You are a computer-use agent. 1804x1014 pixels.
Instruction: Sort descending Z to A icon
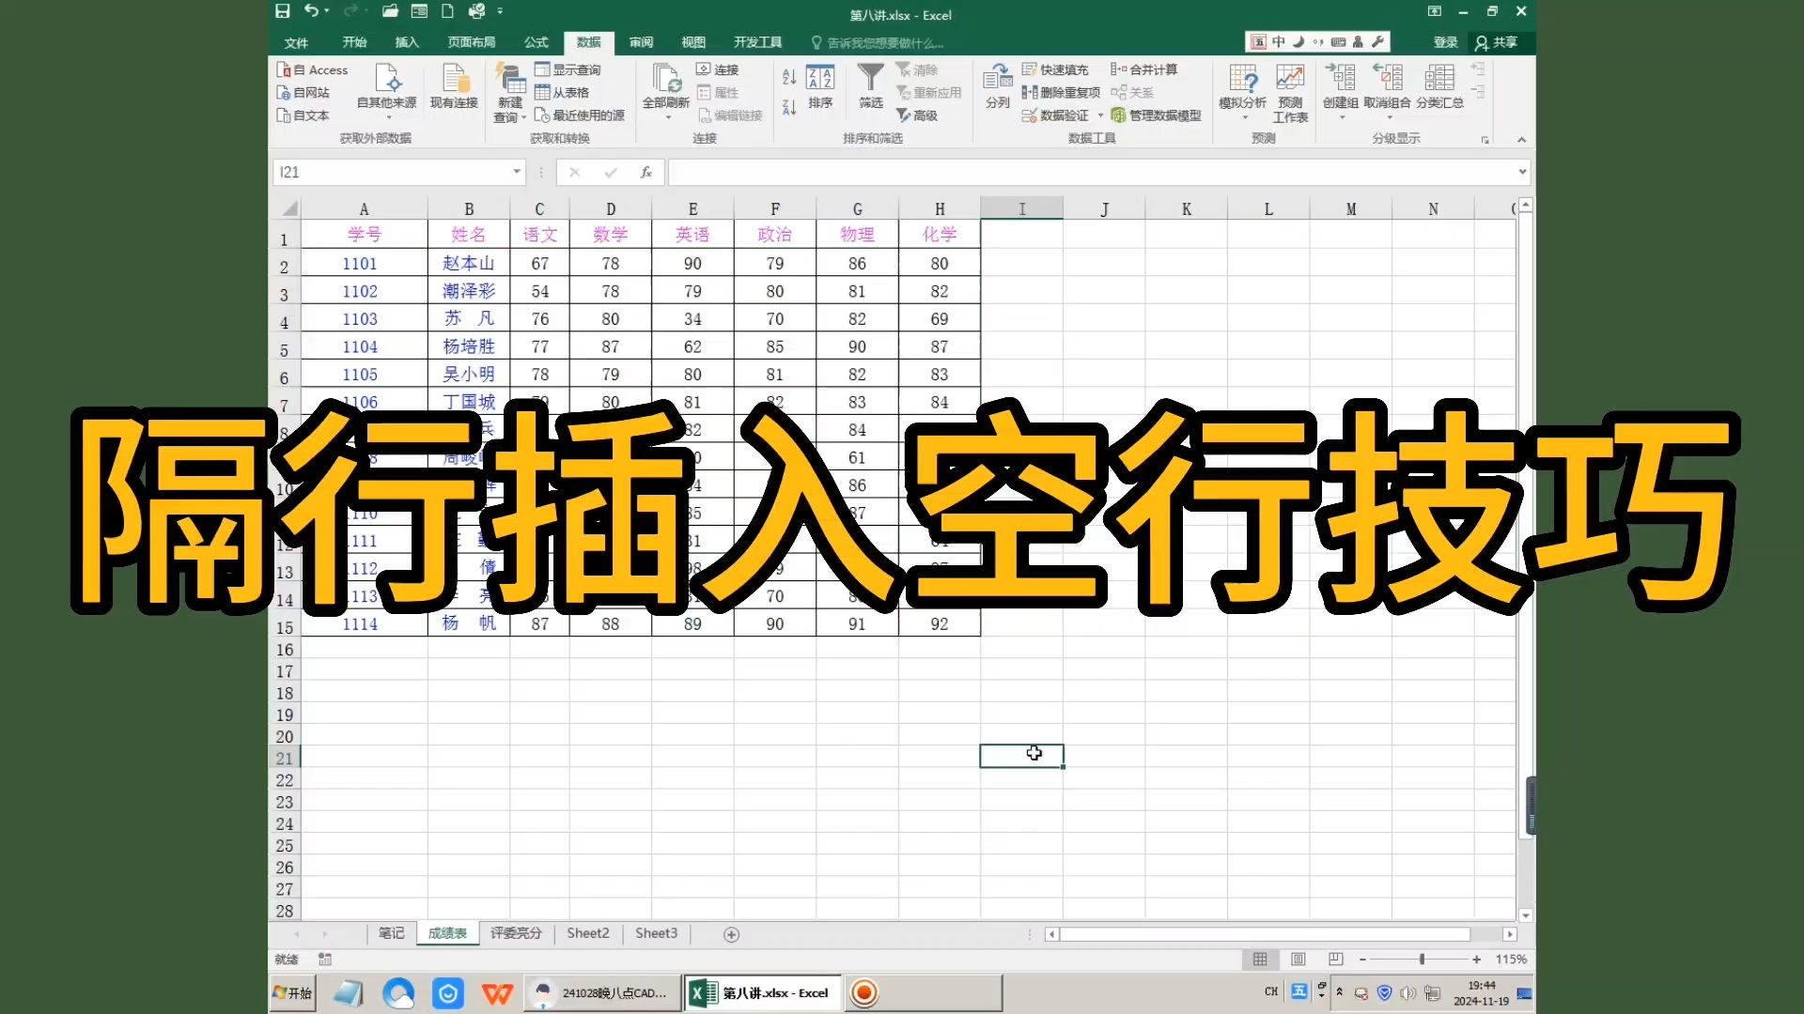789,107
